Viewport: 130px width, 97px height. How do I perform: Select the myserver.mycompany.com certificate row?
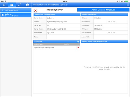point(57,47)
